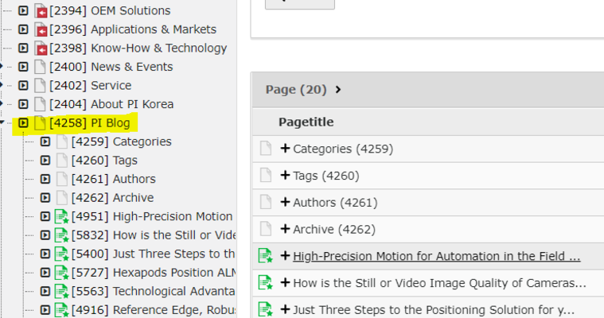Click the green blog page icon for item 4951
The height and width of the screenshot is (318, 604).
61,216
